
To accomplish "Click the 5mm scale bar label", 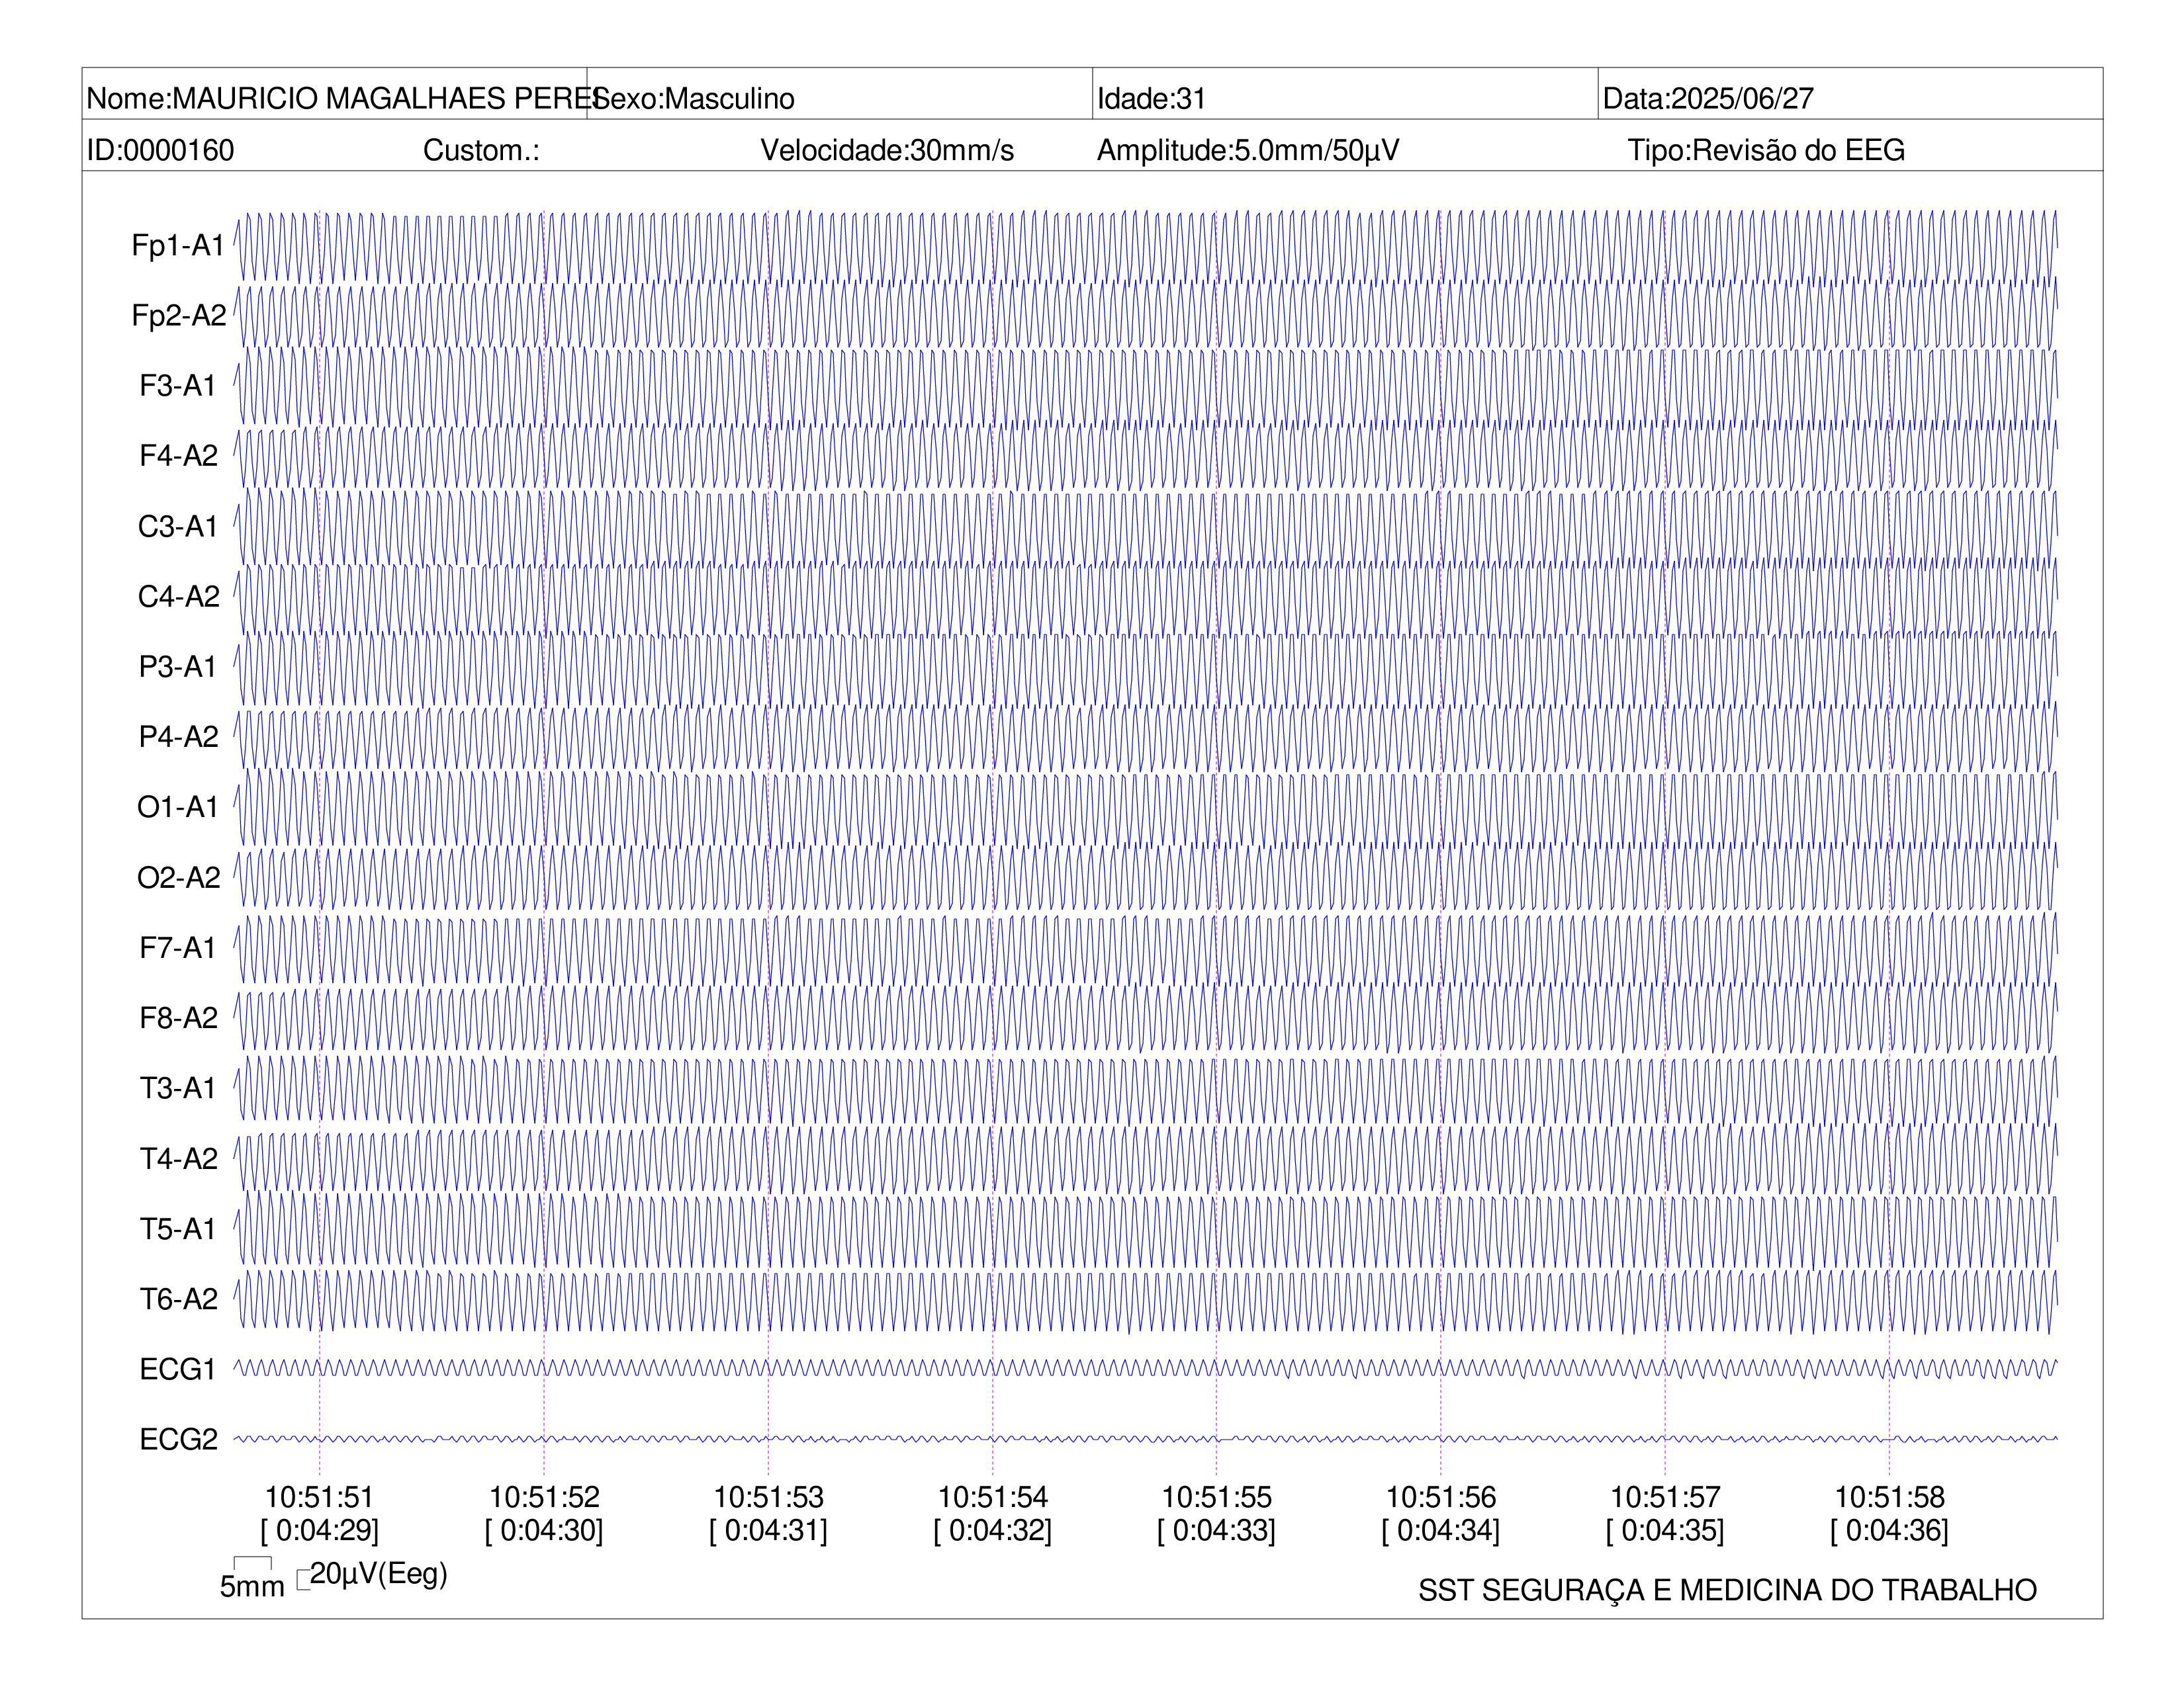I will (x=252, y=1586).
